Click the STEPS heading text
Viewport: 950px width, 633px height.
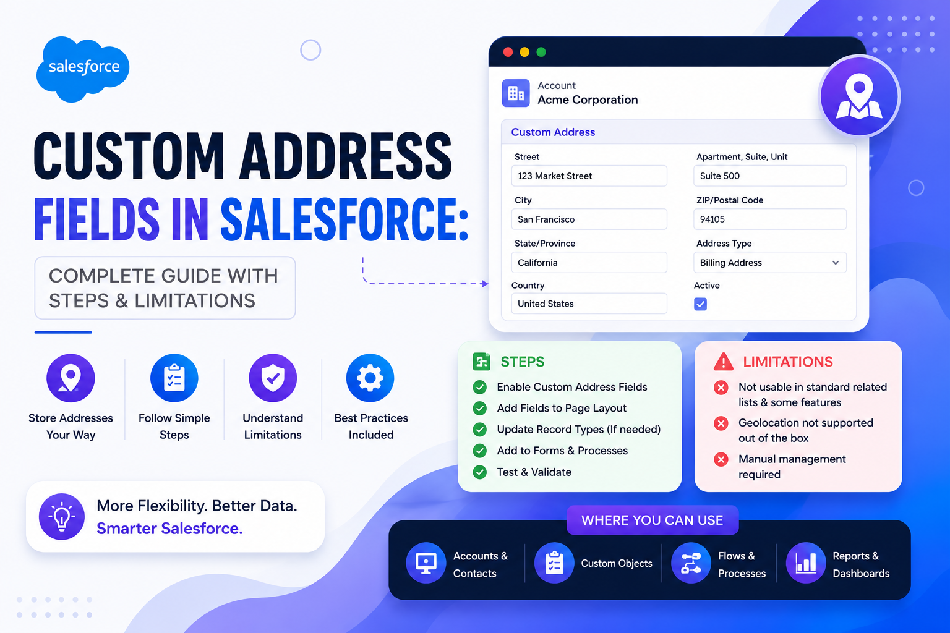[x=523, y=362]
